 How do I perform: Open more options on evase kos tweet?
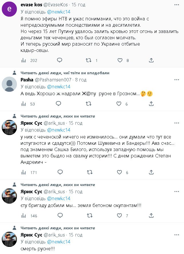coord(177,5)
